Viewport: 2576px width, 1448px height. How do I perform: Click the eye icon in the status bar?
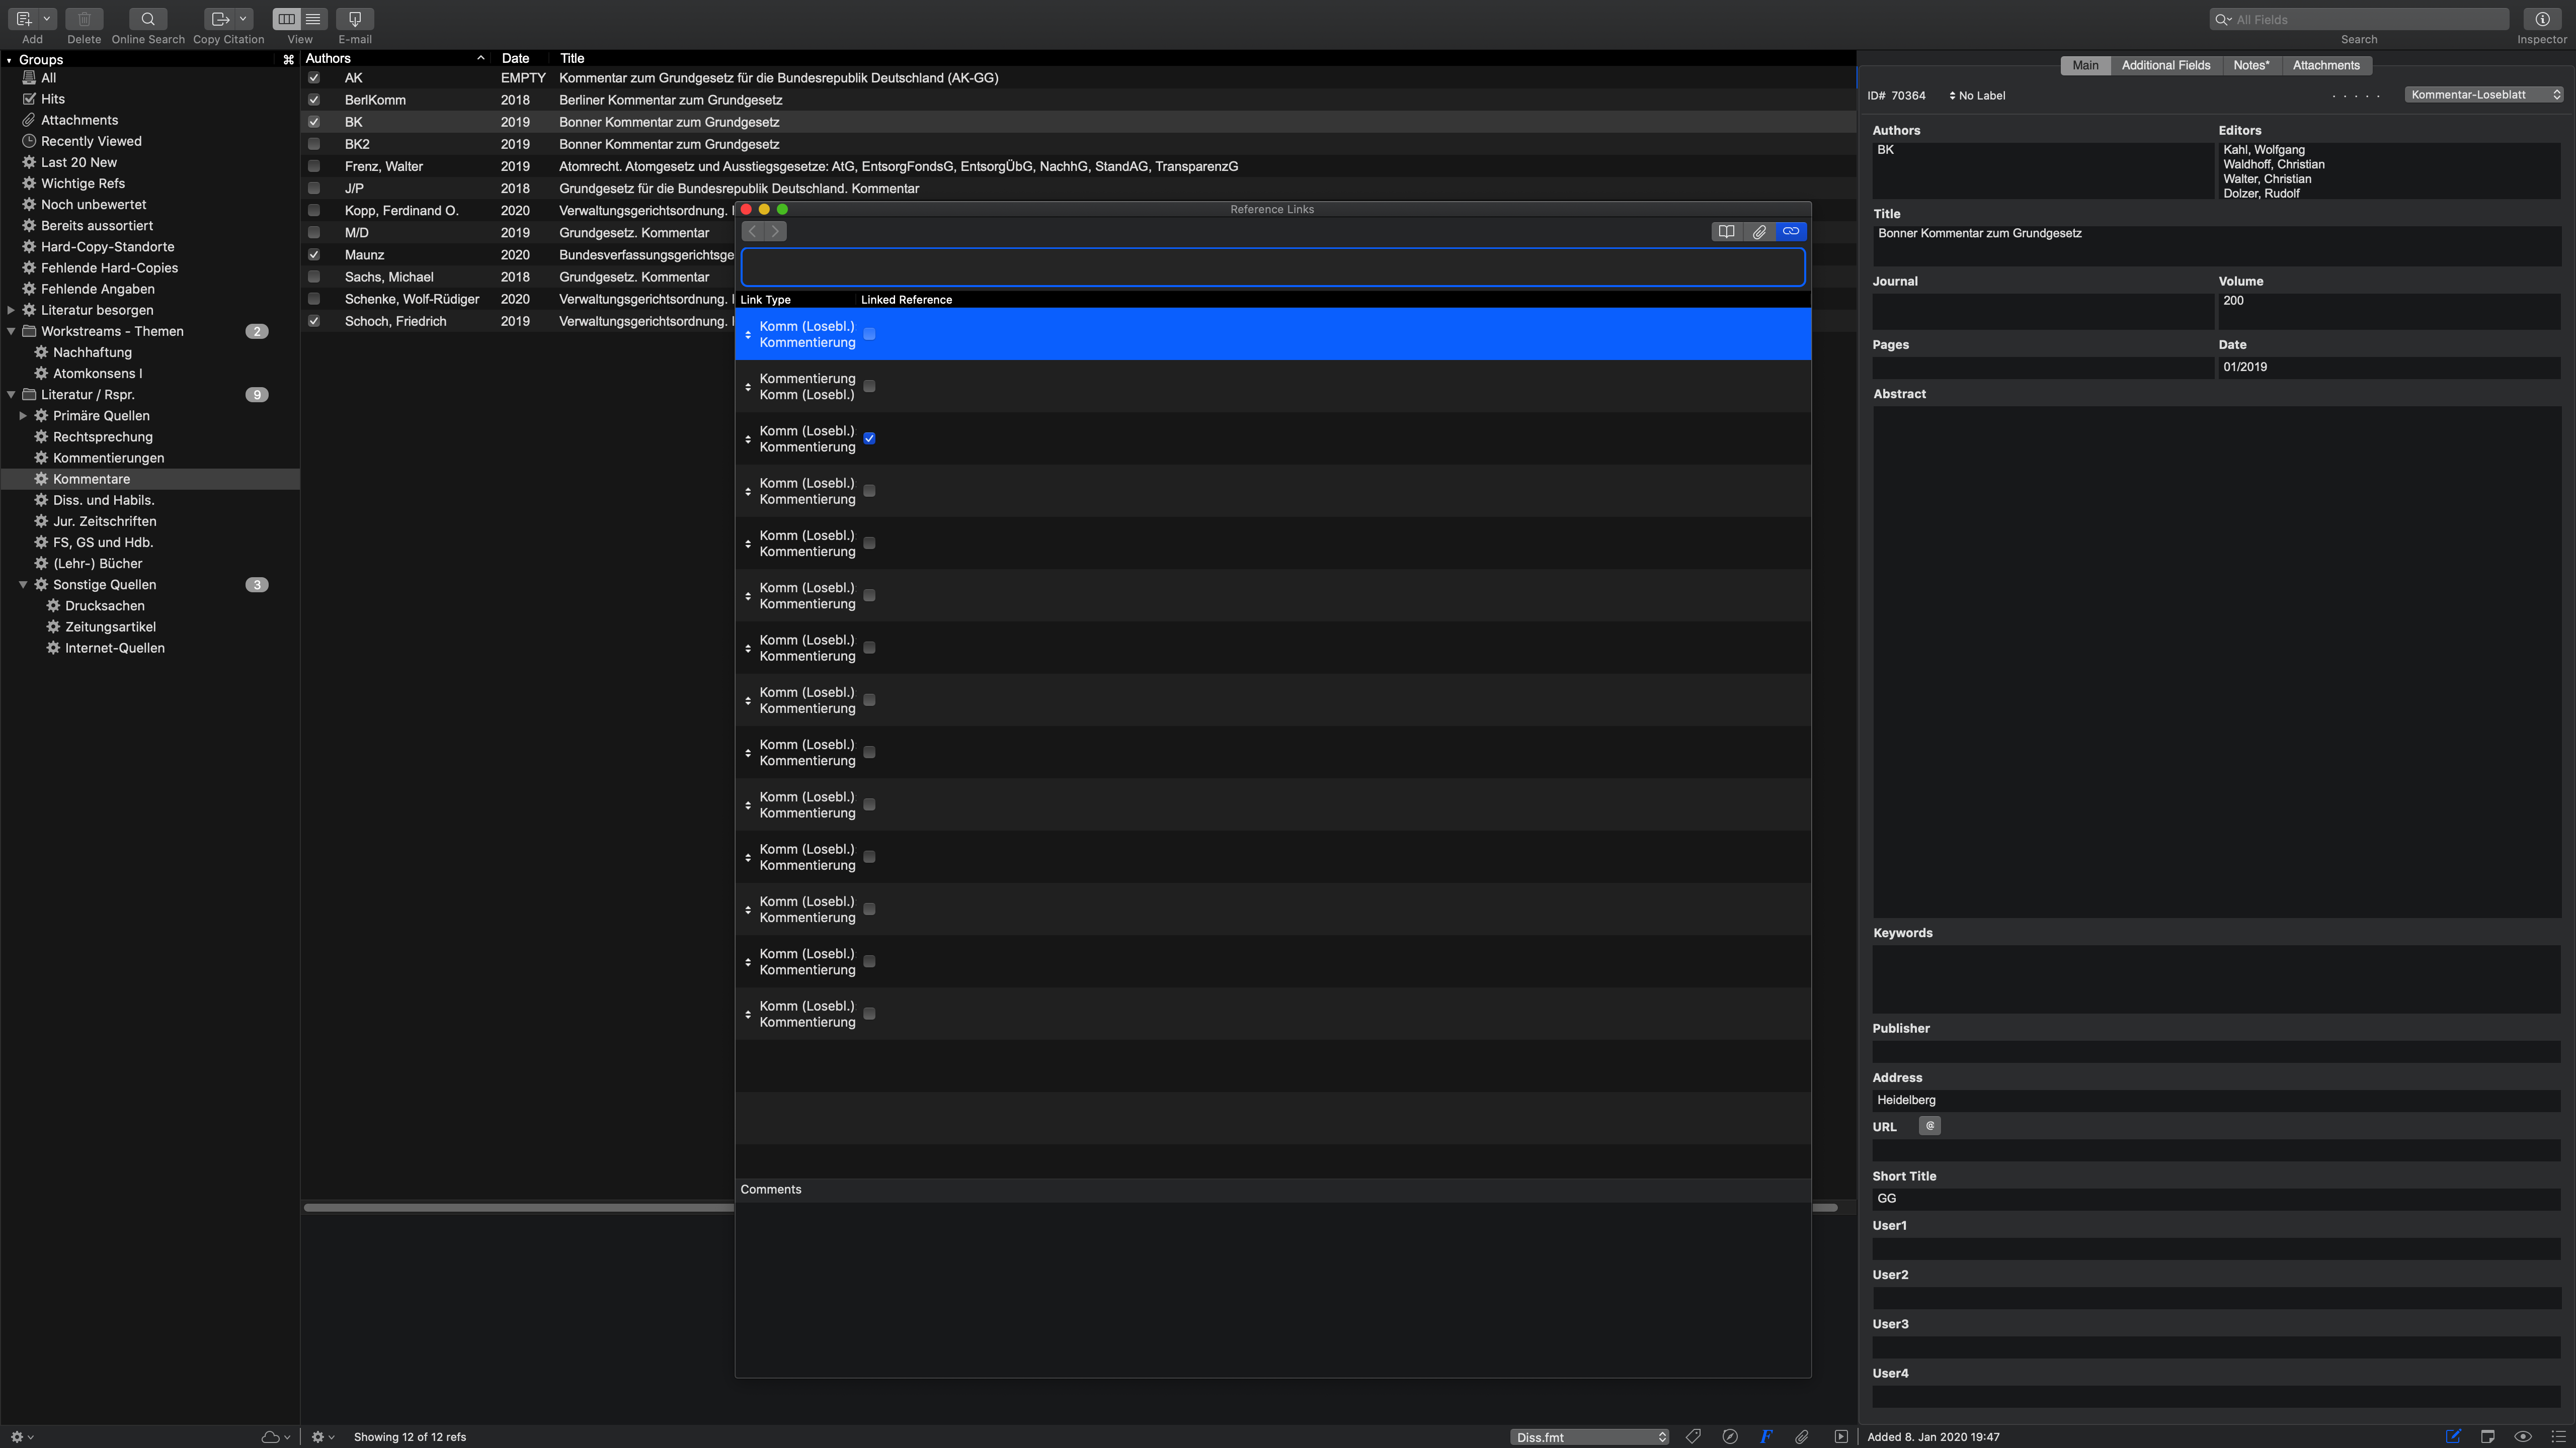pyautogui.click(x=2523, y=1437)
